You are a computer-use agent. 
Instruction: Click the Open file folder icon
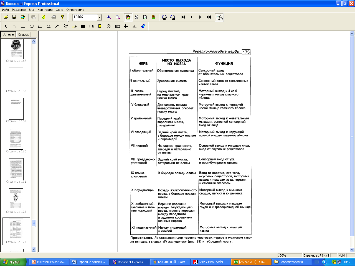point(6,17)
